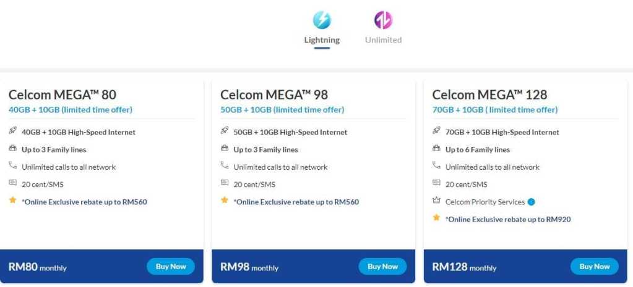Open the Celcom MEGA 80 plan title
This screenshot has height=287, width=633.
tap(62, 94)
